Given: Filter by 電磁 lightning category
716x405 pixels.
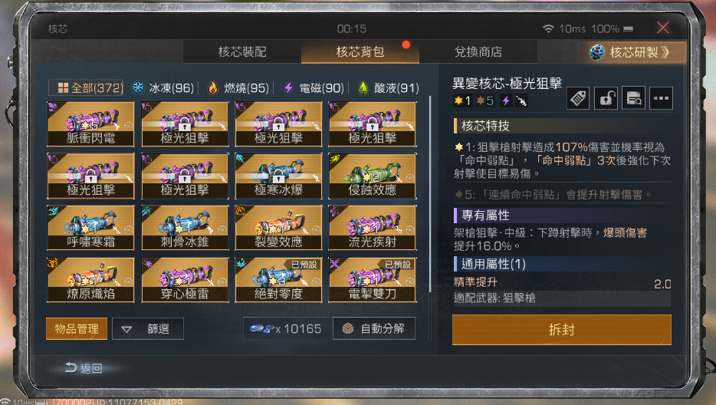Looking at the screenshot, I should click(x=314, y=87).
